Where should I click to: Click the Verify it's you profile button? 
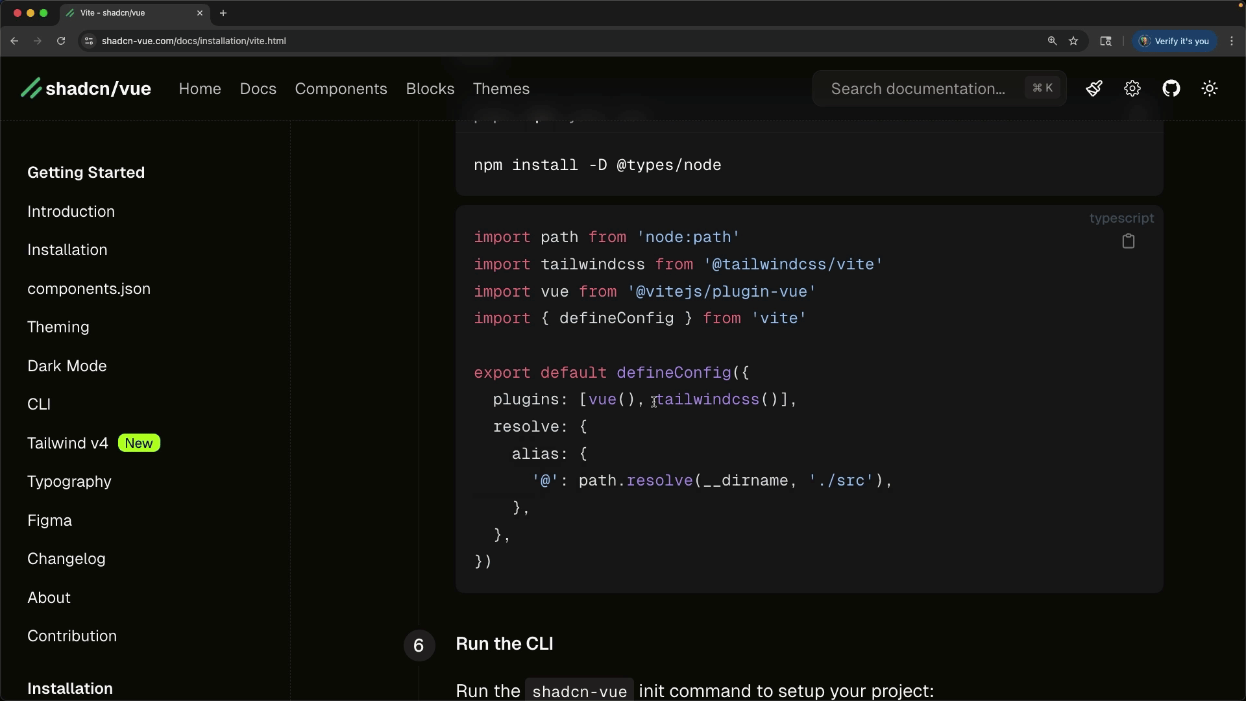[x=1175, y=41]
